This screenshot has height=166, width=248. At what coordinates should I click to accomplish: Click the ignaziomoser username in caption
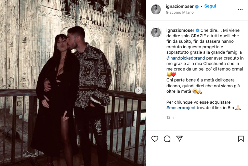(x=180, y=30)
